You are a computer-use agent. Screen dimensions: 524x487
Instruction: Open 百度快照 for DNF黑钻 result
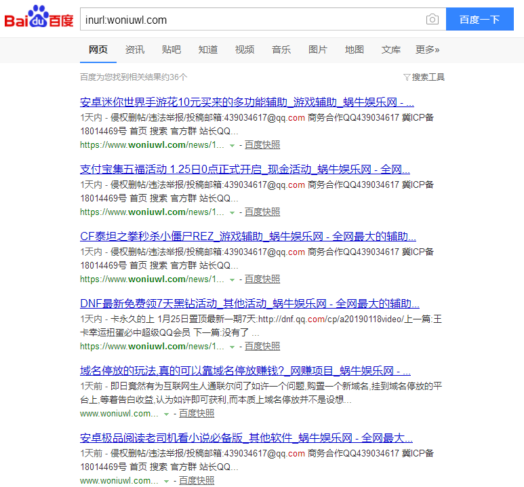click(262, 347)
